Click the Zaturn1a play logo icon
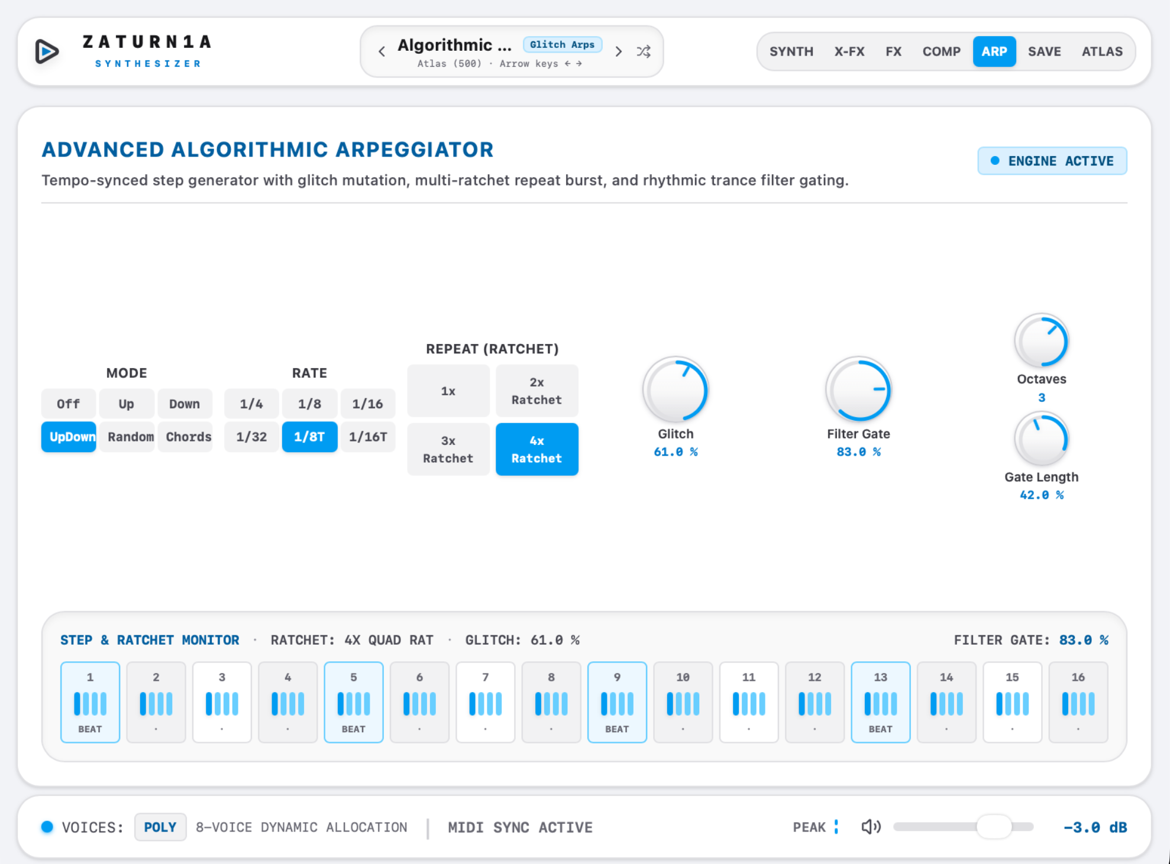Screen dimensions: 1170x864 pyautogui.click(x=47, y=51)
